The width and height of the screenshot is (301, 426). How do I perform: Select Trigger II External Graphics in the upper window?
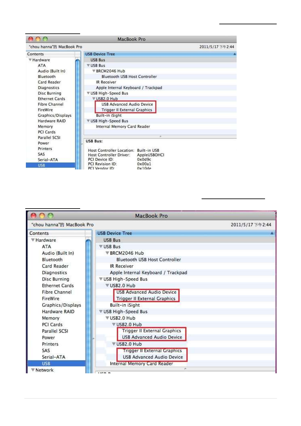tap(127, 110)
